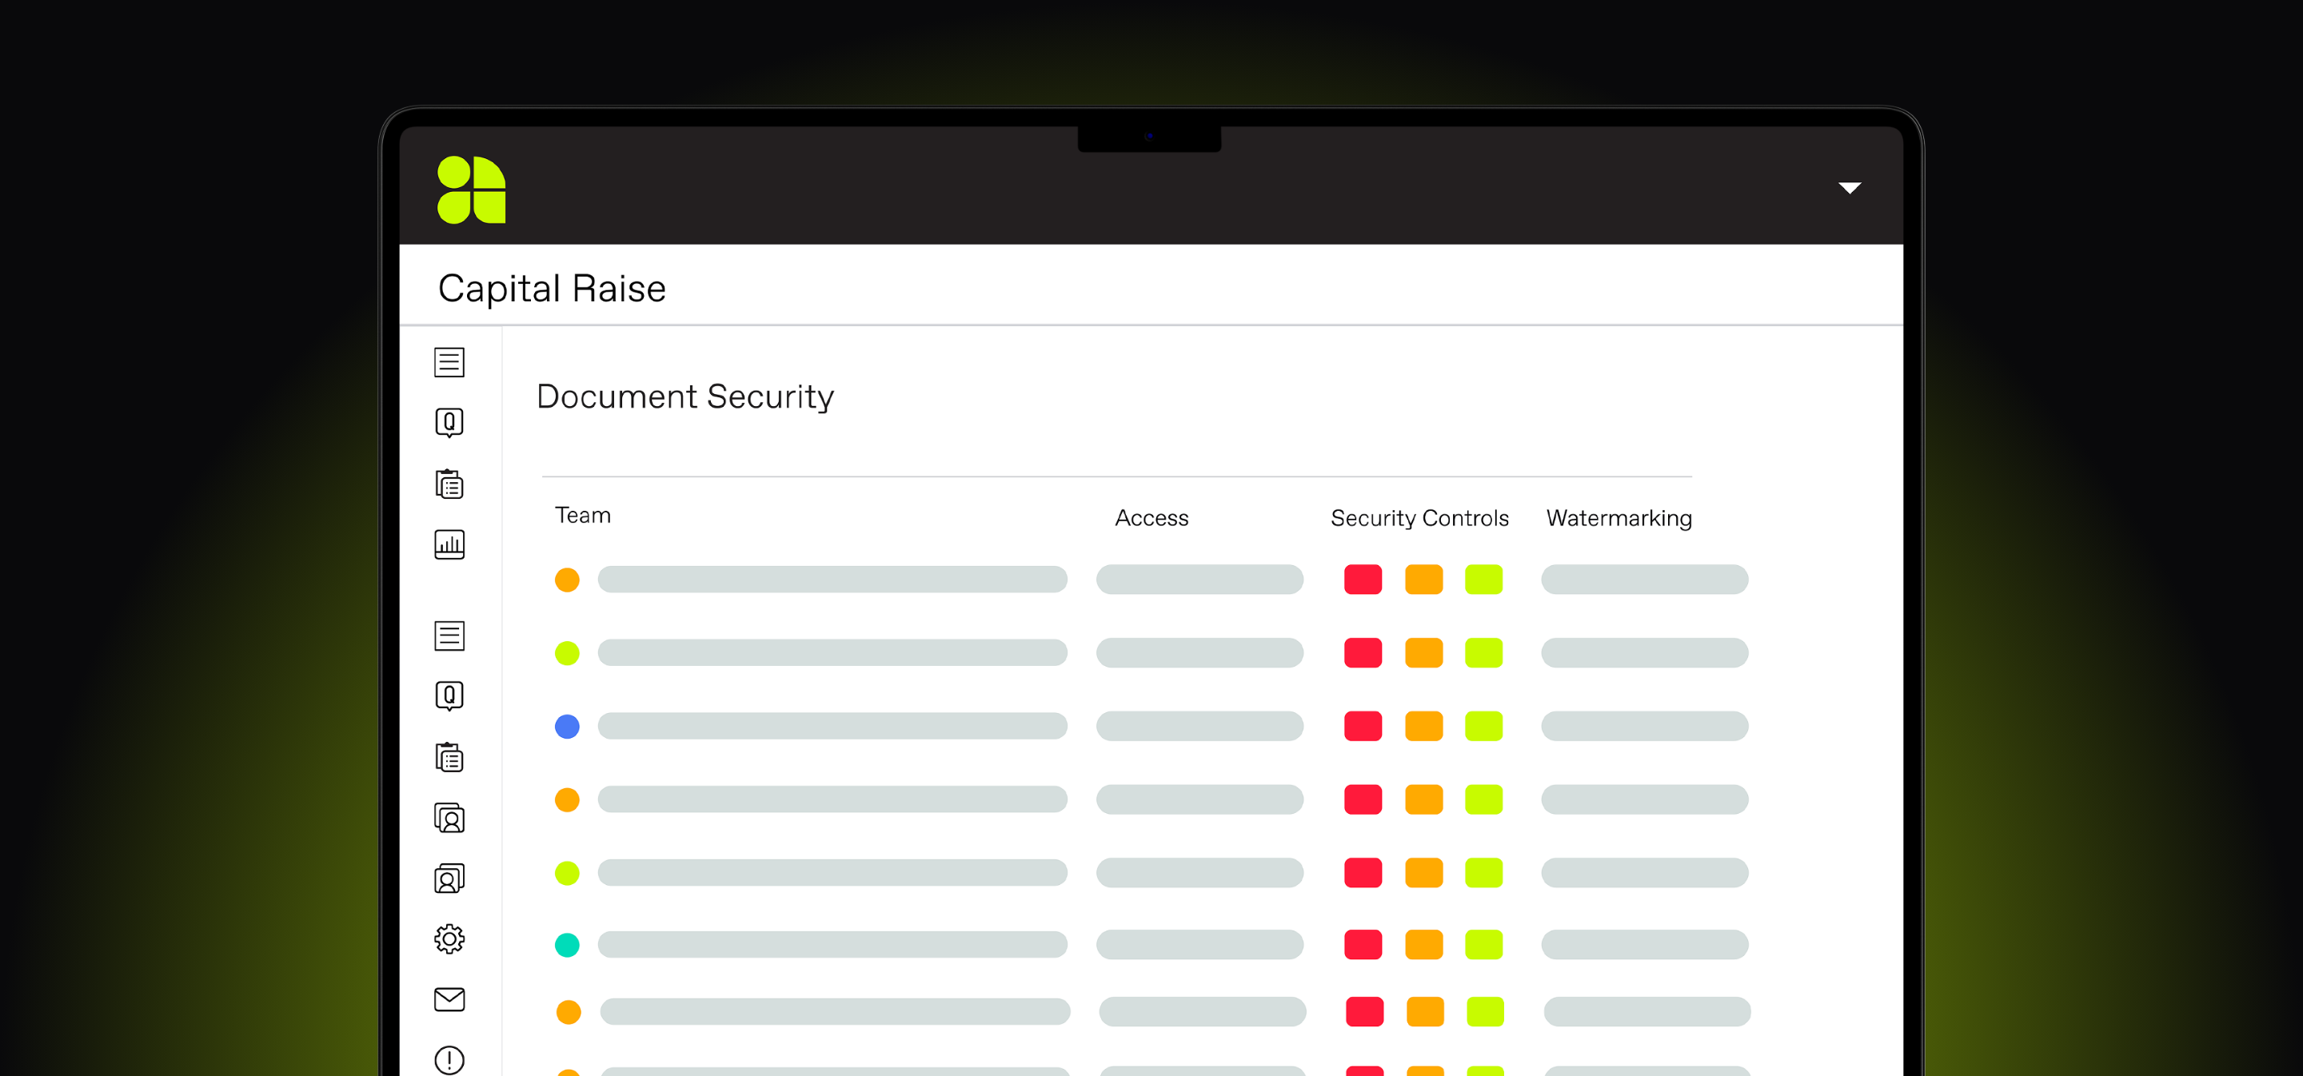Toggle the orange security control in second row

(1423, 652)
